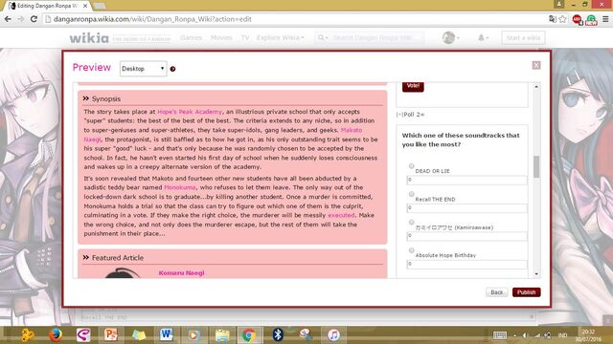Click Chrome icon in the taskbar
The width and height of the screenshot is (613, 344).
[249, 335]
